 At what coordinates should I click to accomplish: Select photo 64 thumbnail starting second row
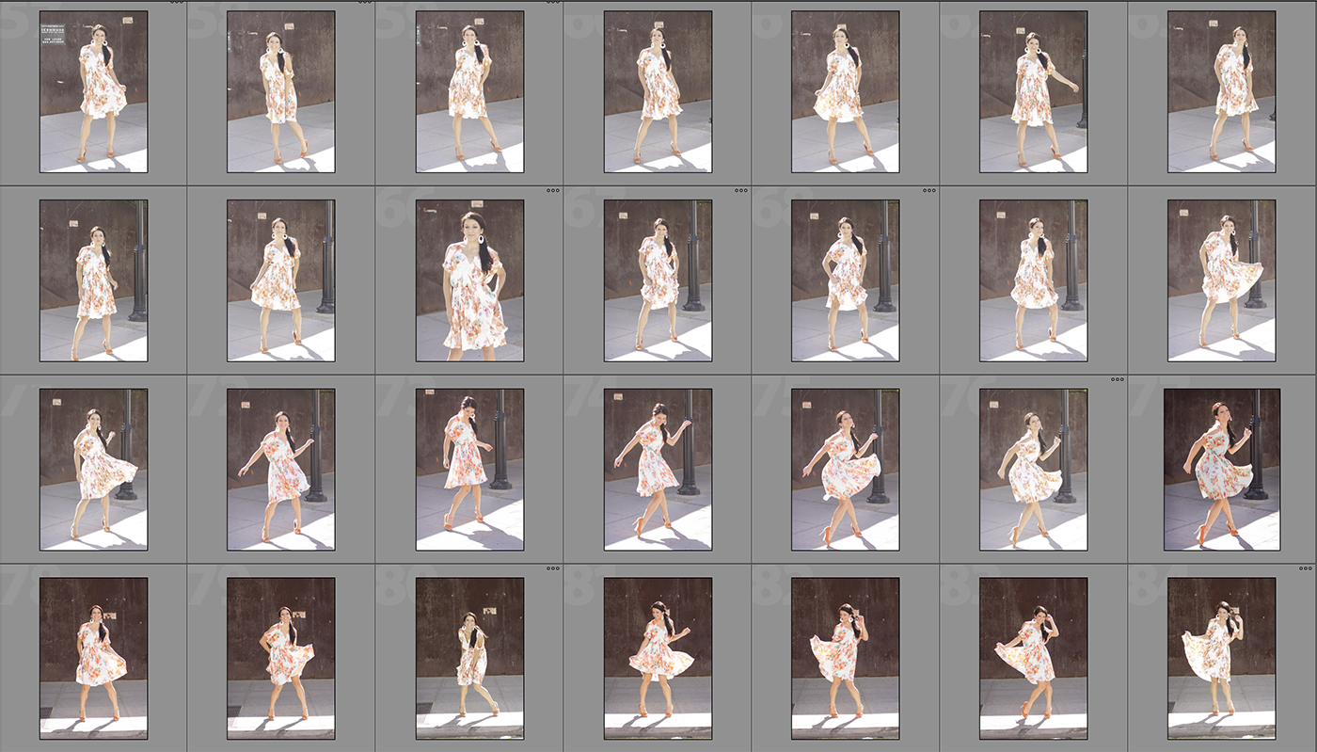point(93,280)
